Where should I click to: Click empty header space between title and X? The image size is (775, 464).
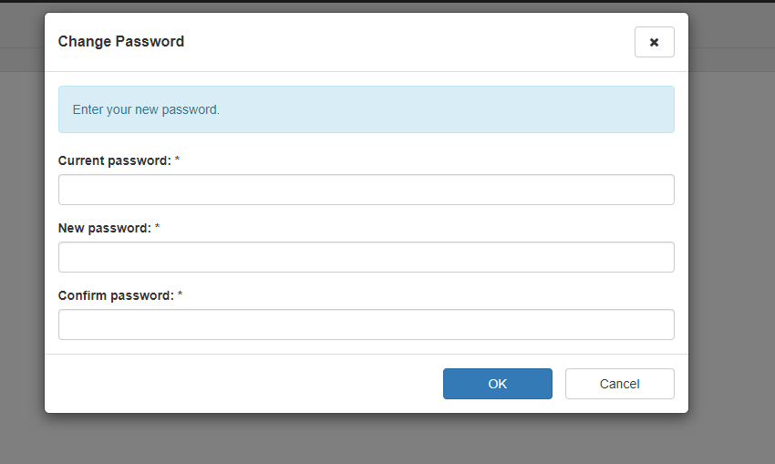410,42
